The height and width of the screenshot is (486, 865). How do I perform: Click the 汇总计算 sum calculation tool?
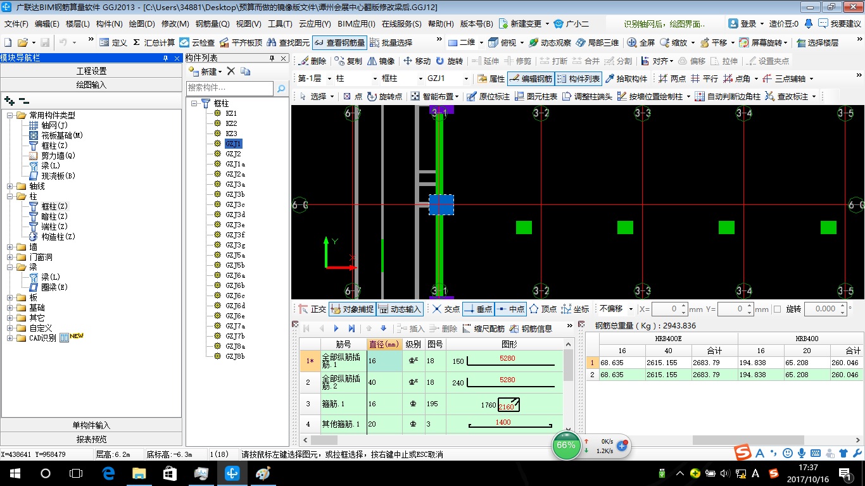click(x=154, y=42)
